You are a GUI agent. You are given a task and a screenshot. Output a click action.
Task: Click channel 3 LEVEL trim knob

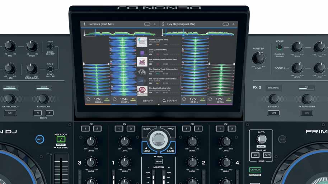[x=91, y=141]
